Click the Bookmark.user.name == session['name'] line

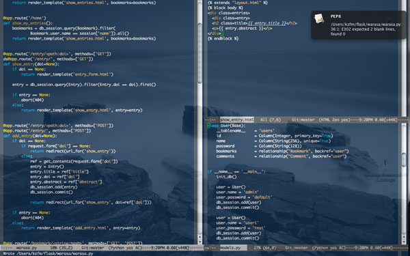pos(79,33)
